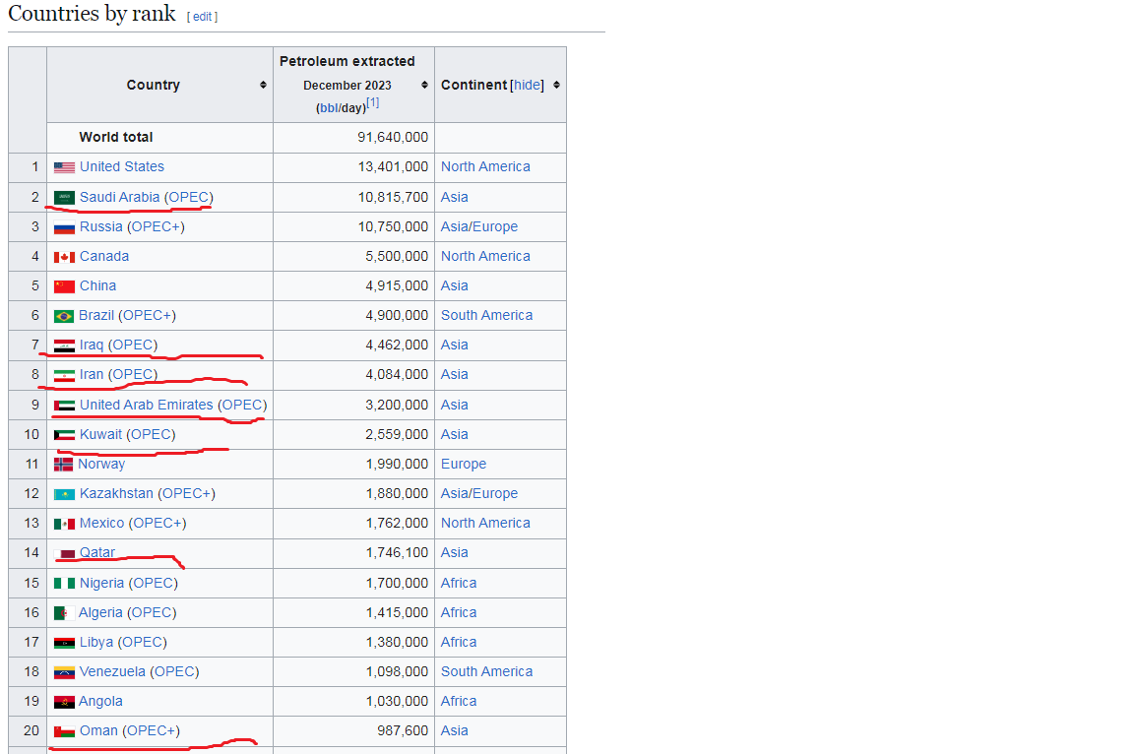Open the OPEC link next to Saudi Arabia
Image resolution: width=1134 pixels, height=754 pixels.
click(x=189, y=197)
